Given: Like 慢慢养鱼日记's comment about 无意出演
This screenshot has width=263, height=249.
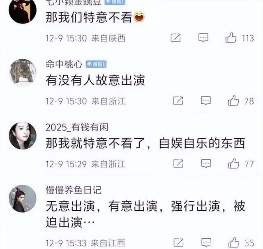Looking at the screenshot, I should pos(233,242).
